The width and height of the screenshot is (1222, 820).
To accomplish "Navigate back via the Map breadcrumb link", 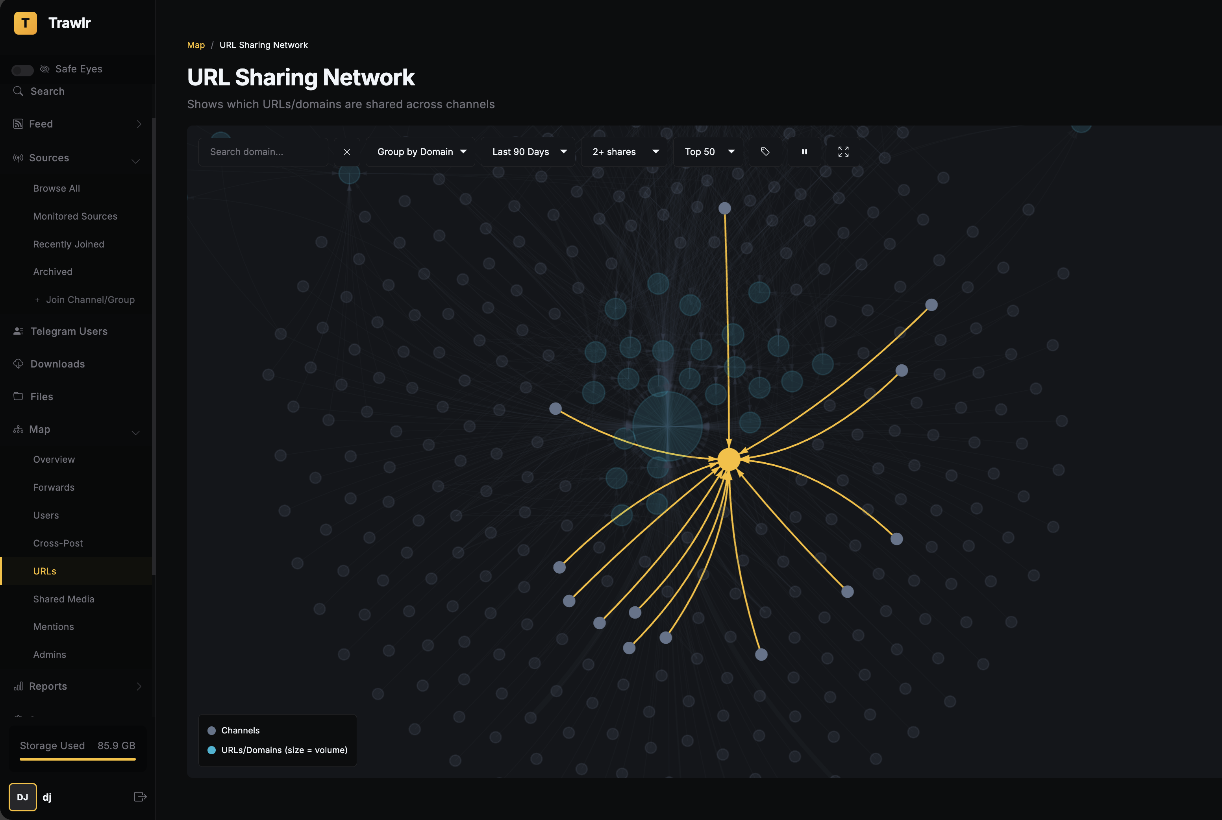I will point(196,45).
